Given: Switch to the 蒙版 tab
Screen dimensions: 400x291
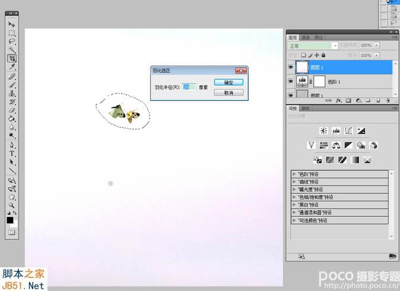Looking at the screenshot, I should [x=306, y=108].
